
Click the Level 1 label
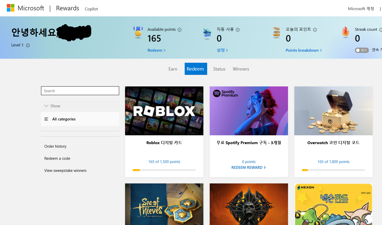click(x=17, y=45)
